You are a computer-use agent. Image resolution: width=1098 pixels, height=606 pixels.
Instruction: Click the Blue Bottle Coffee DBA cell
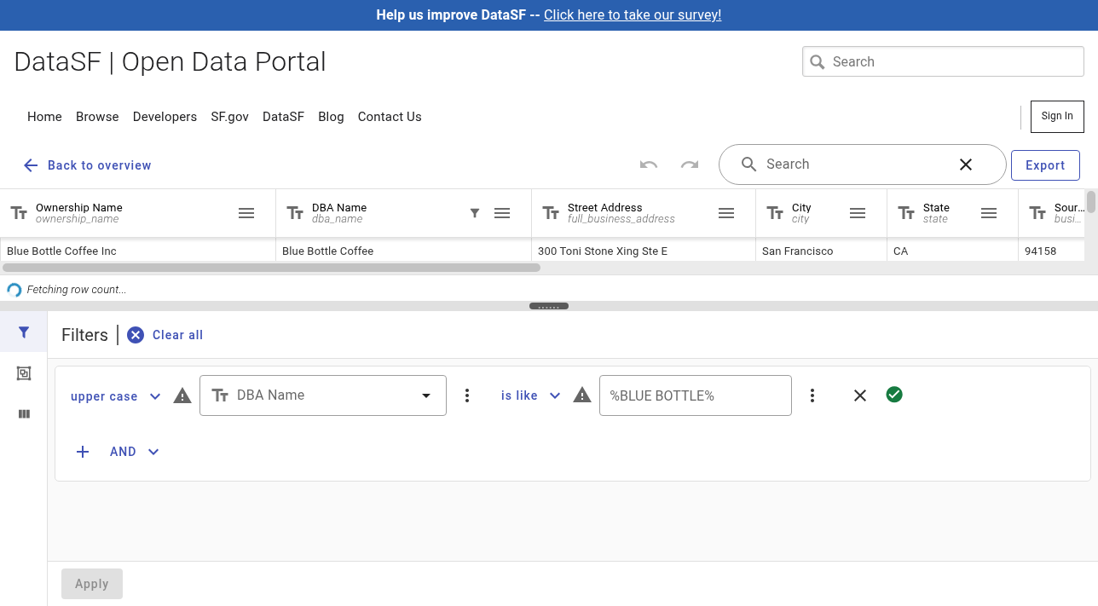pos(403,251)
